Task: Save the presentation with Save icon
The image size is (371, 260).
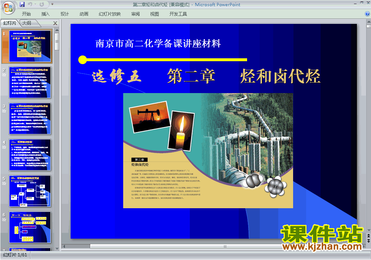Action: coord(22,4)
